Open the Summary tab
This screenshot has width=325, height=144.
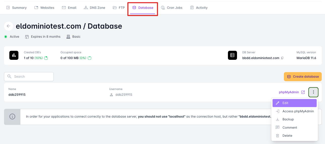click(16, 8)
